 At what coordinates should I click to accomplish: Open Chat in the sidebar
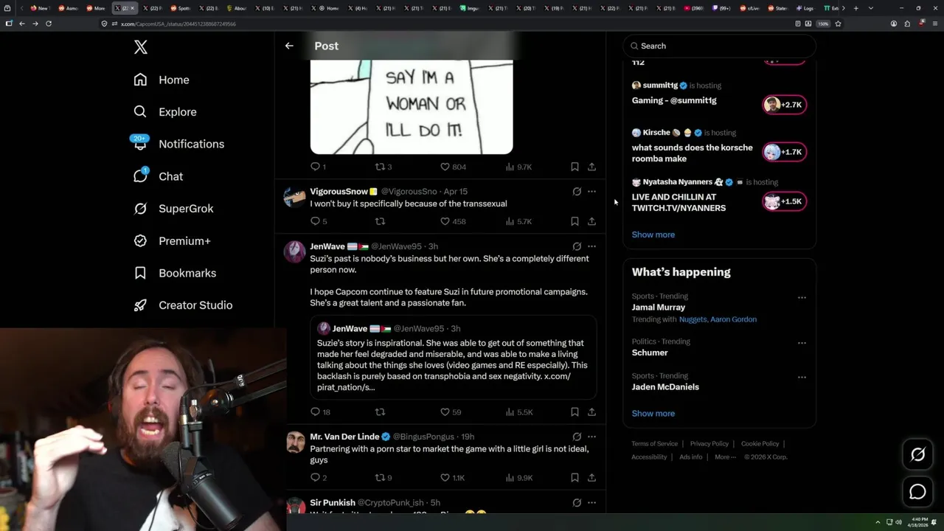[x=158, y=176]
